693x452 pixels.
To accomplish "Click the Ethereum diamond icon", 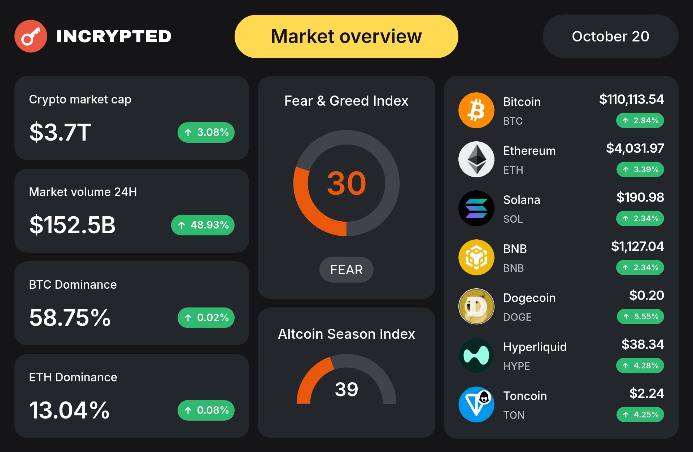I will click(476, 159).
